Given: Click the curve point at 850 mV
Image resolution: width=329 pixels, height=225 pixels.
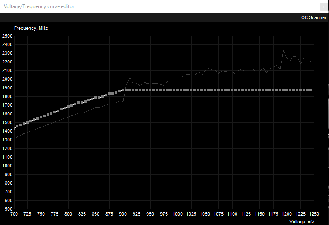Looking at the screenshot, I should (96, 98).
